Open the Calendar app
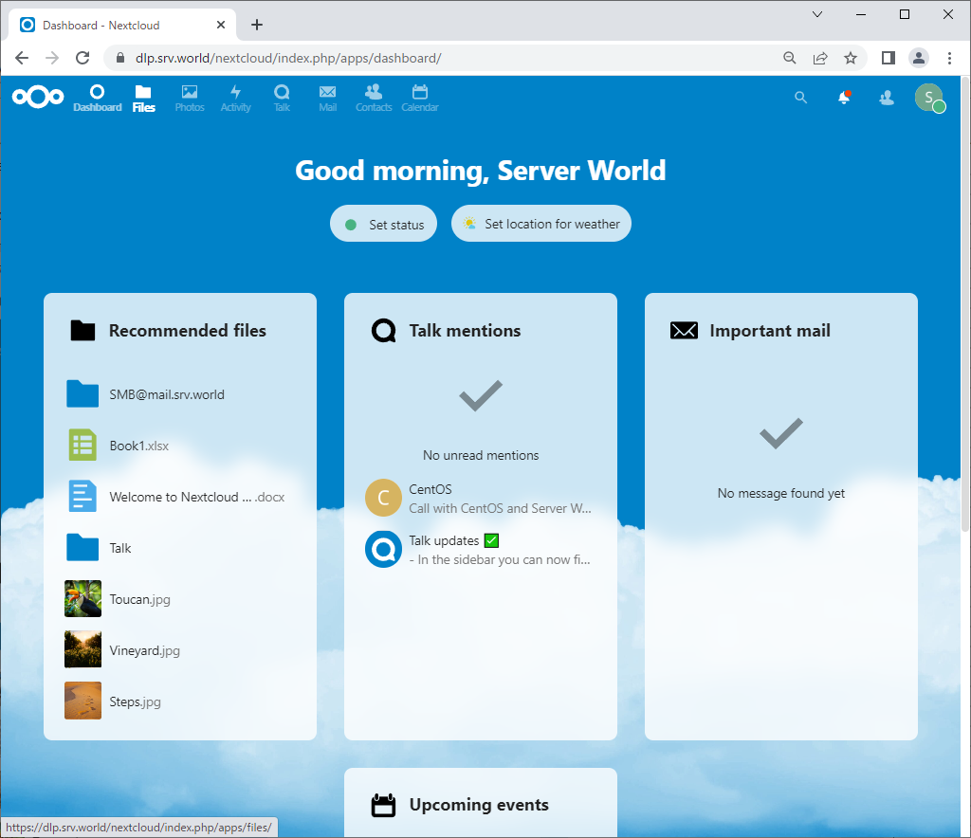 point(419,98)
